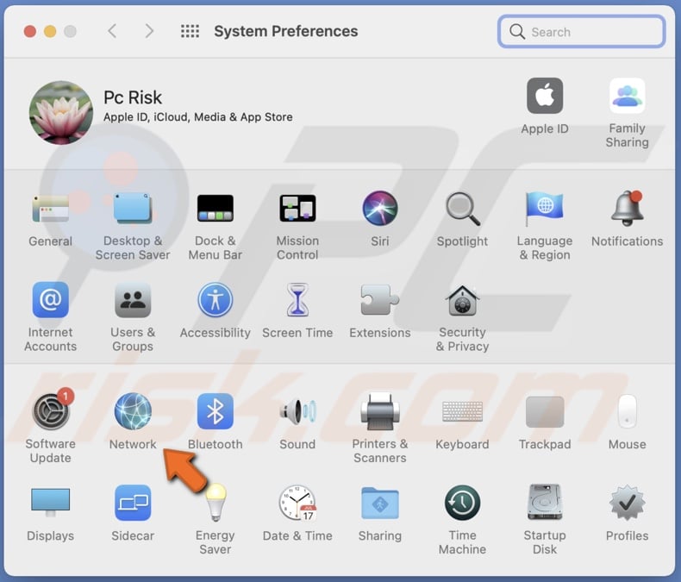Open Sidecar preferences

click(133, 504)
